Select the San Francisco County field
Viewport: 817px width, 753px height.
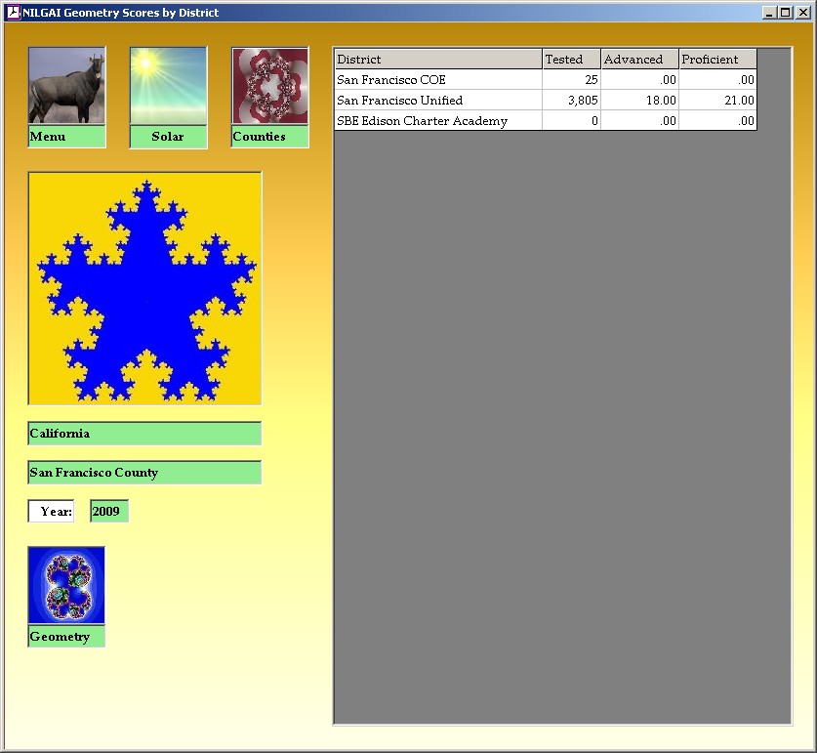pos(144,473)
